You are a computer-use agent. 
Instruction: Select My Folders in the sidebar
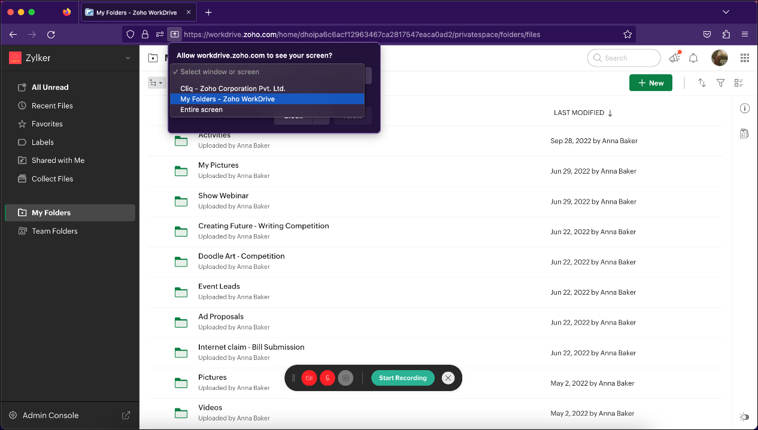[x=70, y=213]
